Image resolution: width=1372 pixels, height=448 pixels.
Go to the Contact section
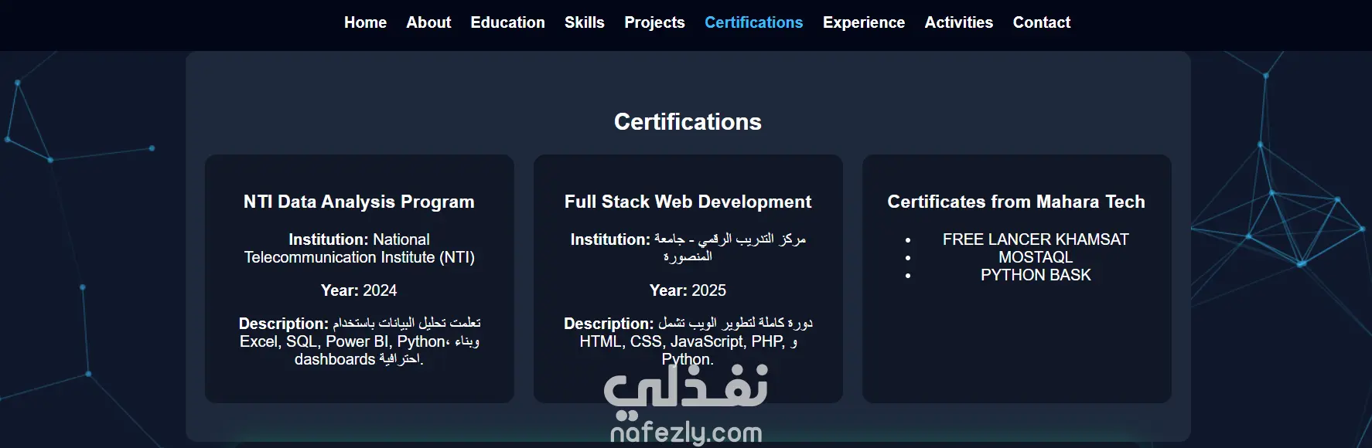coord(1042,22)
